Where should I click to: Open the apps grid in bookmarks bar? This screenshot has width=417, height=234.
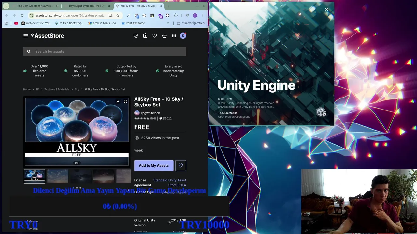point(6,23)
